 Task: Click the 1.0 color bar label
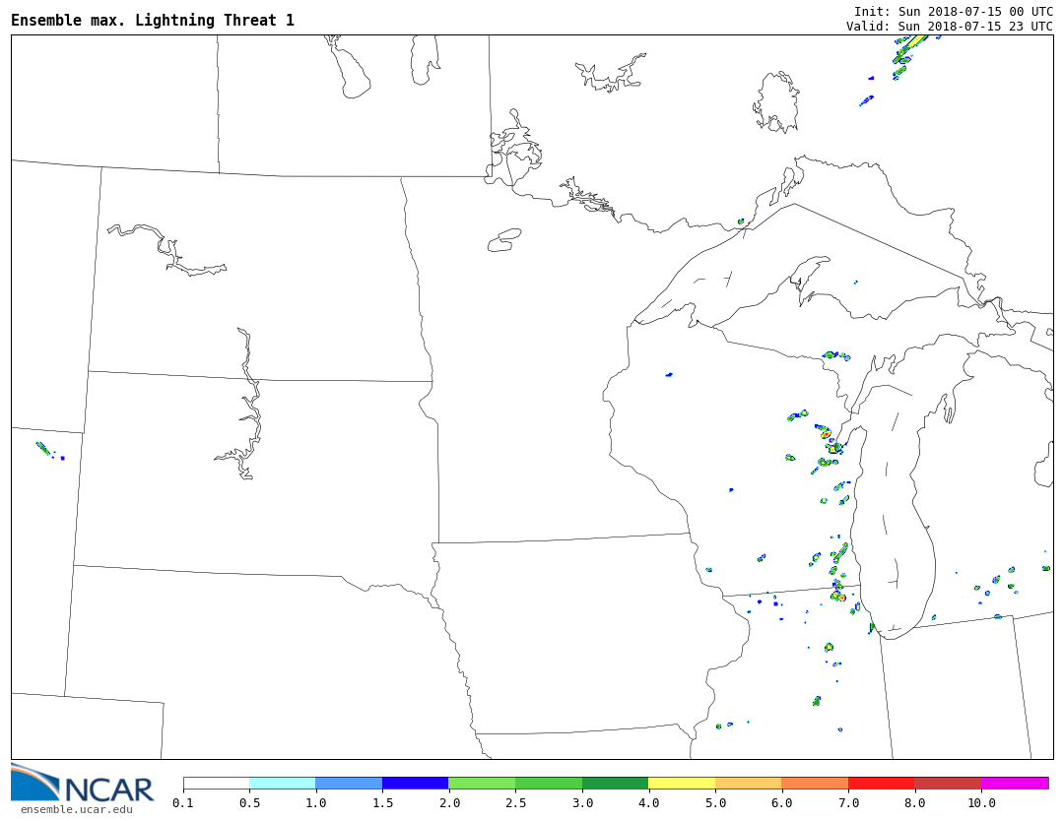[316, 803]
